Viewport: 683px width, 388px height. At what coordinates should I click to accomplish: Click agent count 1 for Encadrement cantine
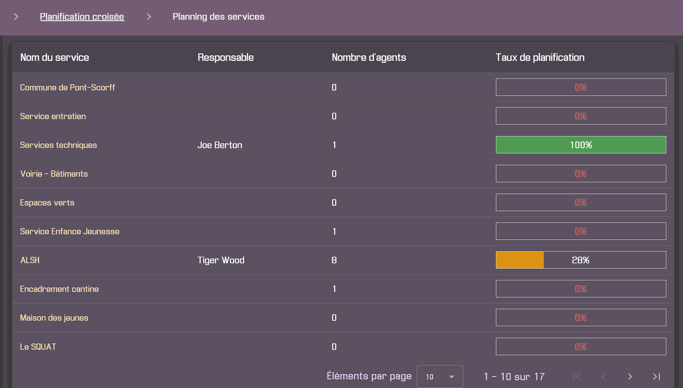pos(334,289)
